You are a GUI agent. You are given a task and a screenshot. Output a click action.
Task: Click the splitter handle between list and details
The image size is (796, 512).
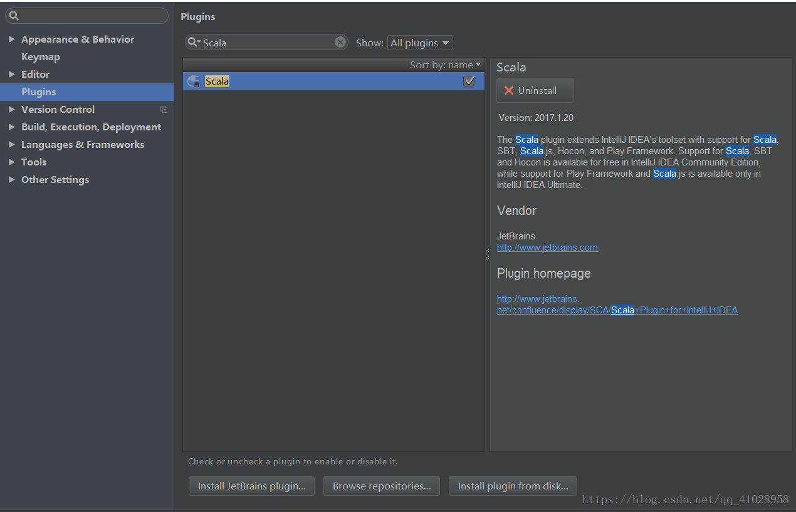488,254
